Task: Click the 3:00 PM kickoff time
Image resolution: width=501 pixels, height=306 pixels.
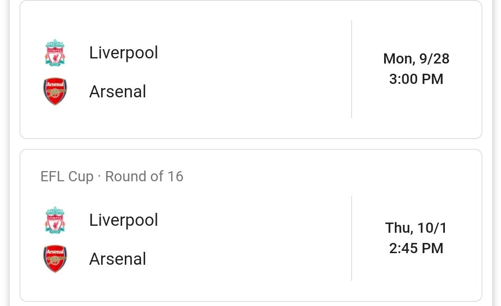Action: [416, 79]
